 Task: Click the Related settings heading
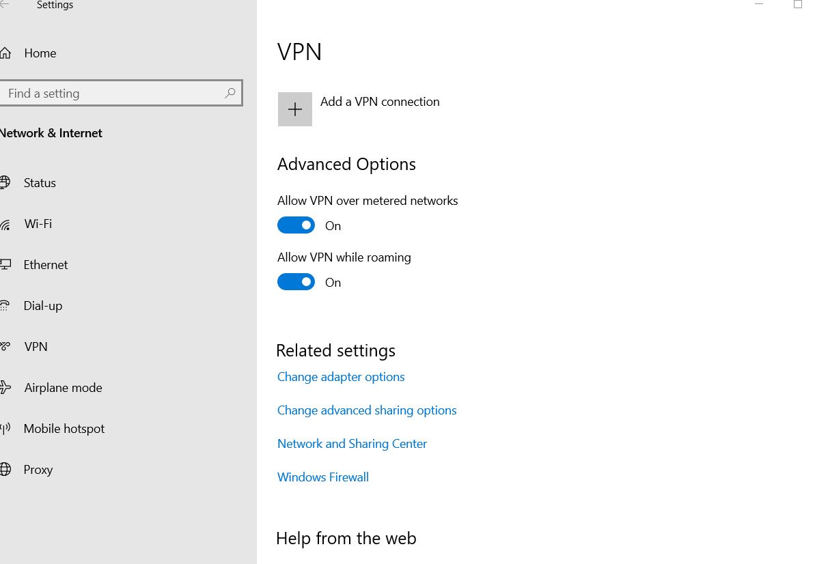pyautogui.click(x=335, y=351)
